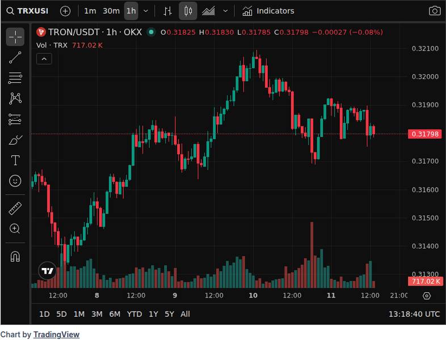Click the 0.32000 price axis label

coord(425,76)
